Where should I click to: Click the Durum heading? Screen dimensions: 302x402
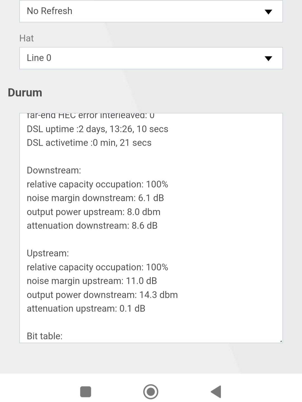coord(25,92)
